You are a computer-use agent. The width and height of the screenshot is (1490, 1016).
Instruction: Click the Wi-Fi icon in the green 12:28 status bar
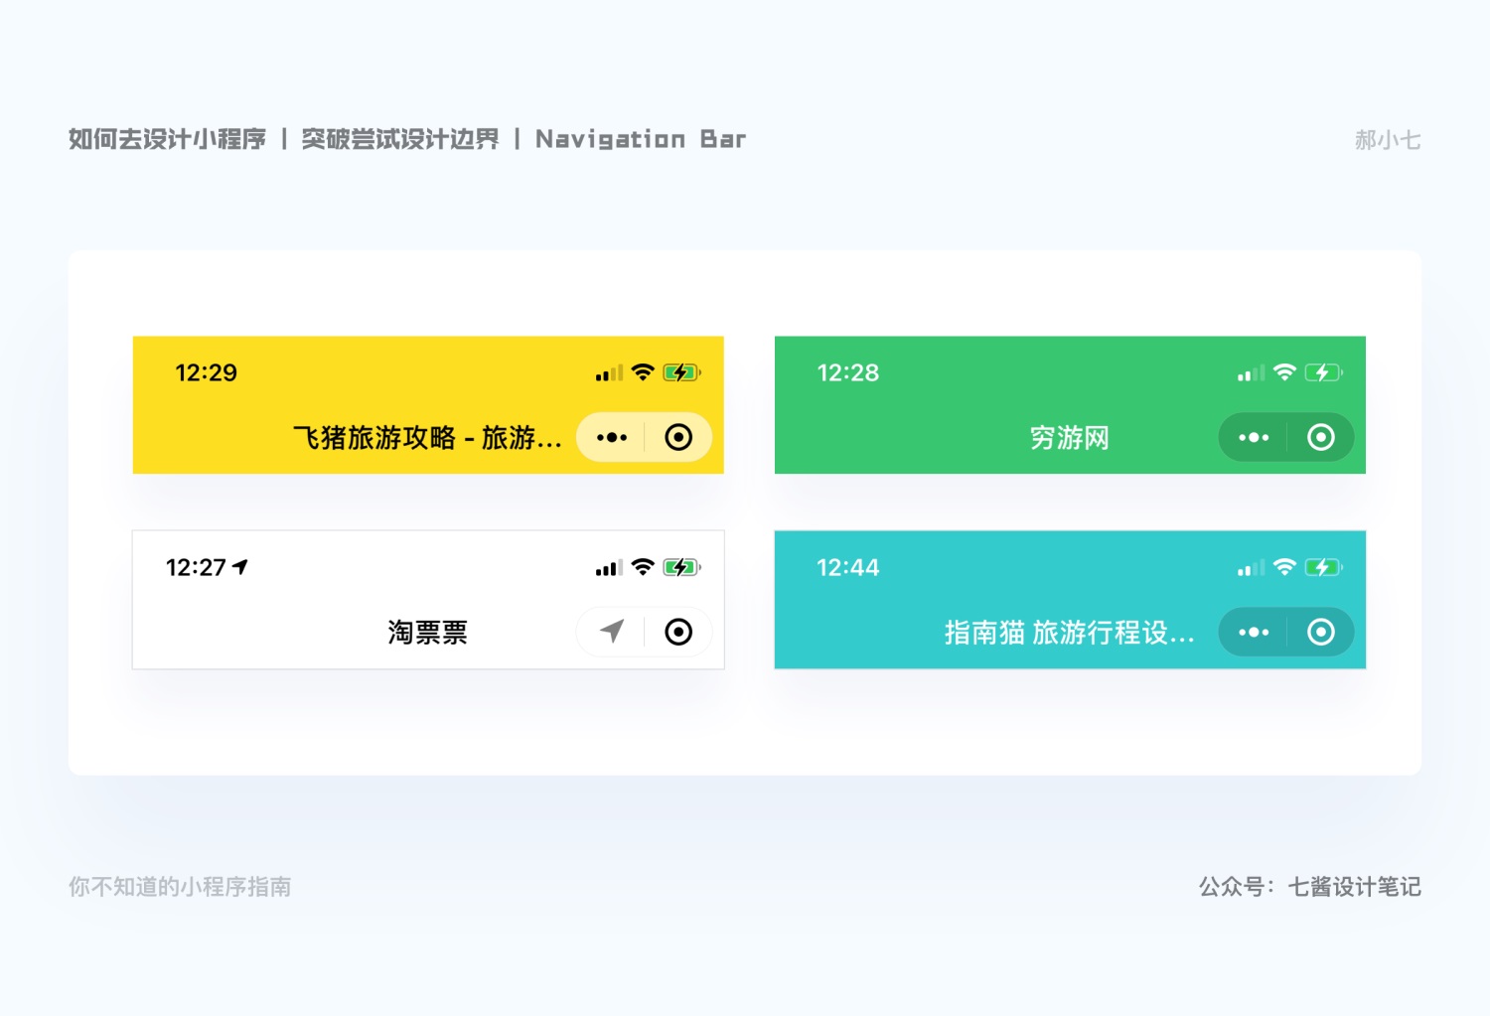tap(1284, 372)
